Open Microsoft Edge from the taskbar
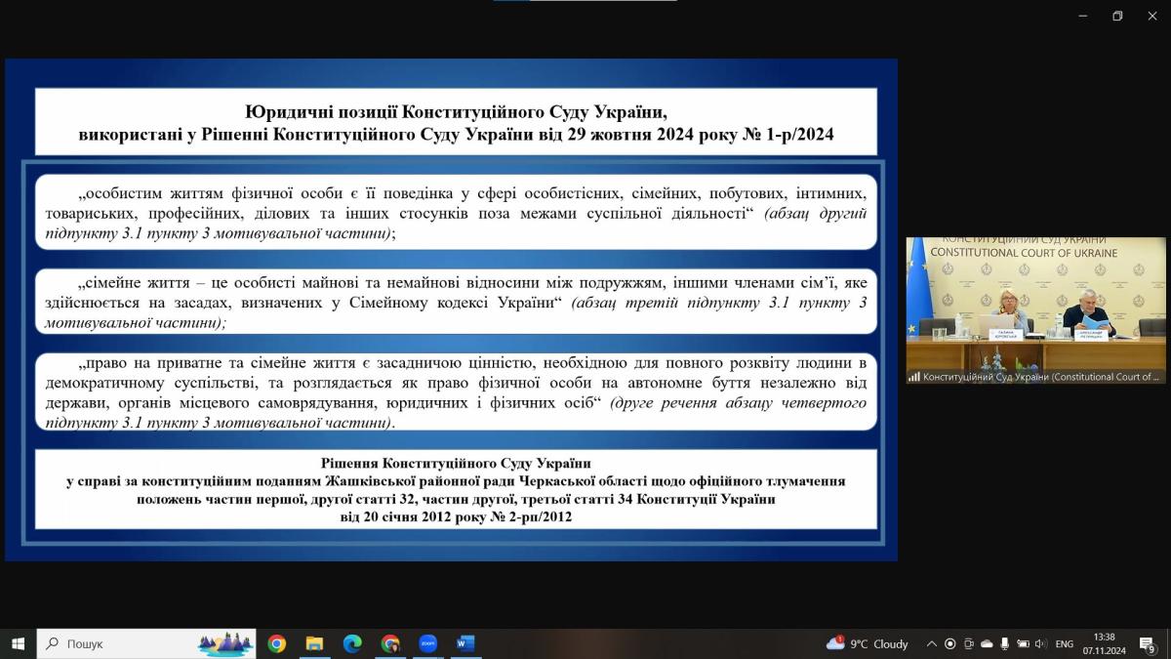 (352, 643)
